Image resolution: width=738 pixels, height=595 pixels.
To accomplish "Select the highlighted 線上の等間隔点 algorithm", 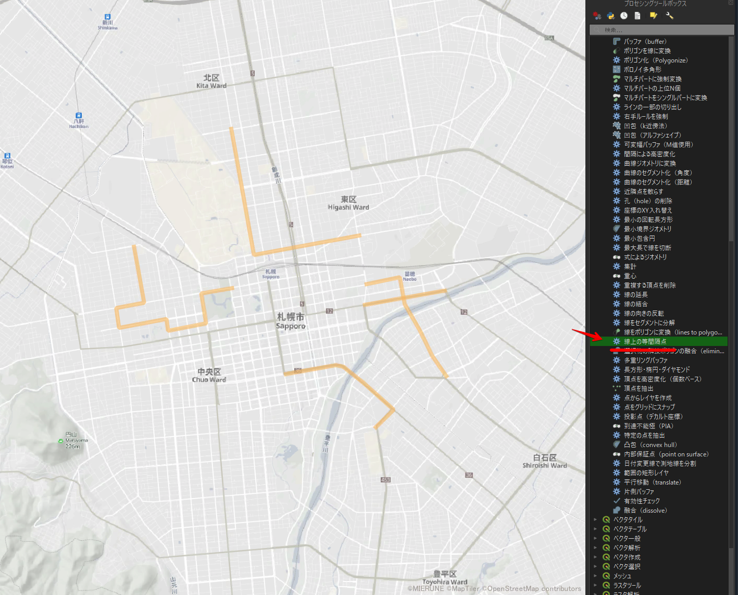I will click(659, 341).
